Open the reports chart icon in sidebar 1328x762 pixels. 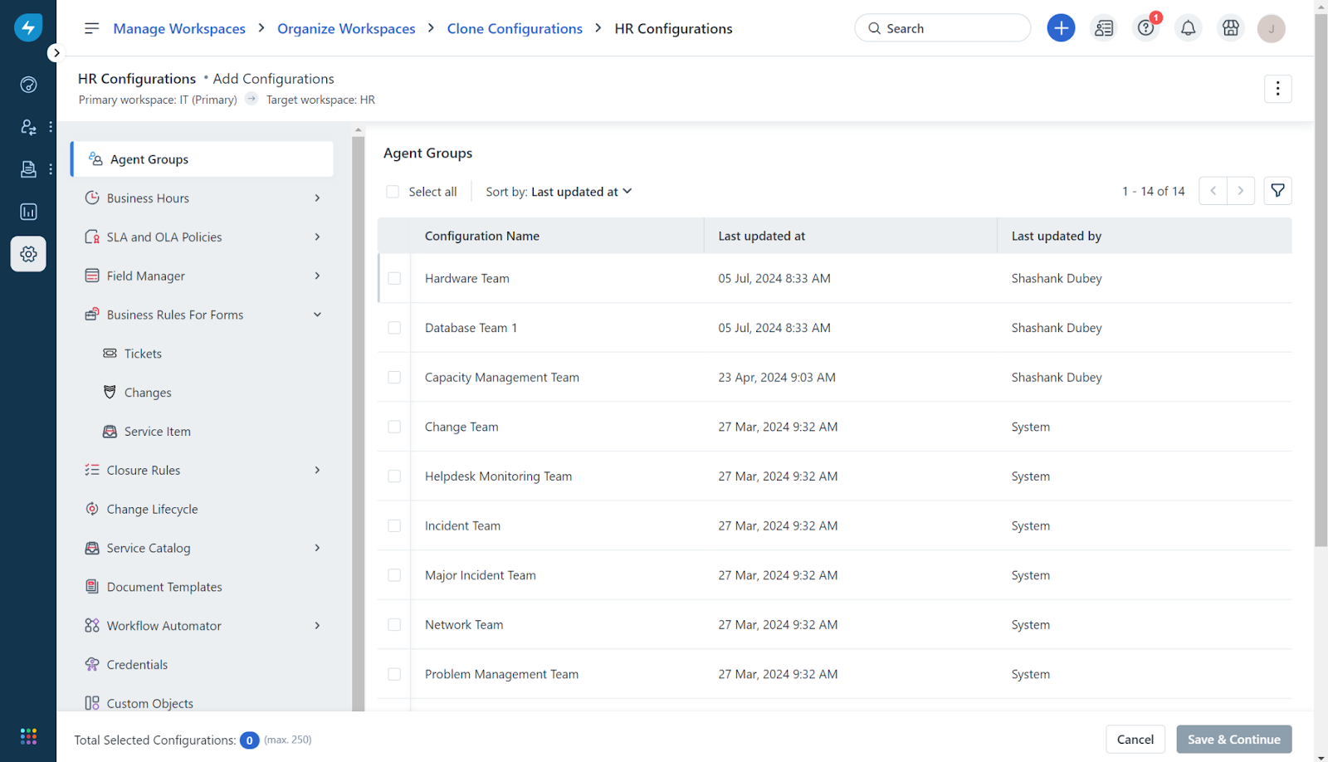click(28, 212)
